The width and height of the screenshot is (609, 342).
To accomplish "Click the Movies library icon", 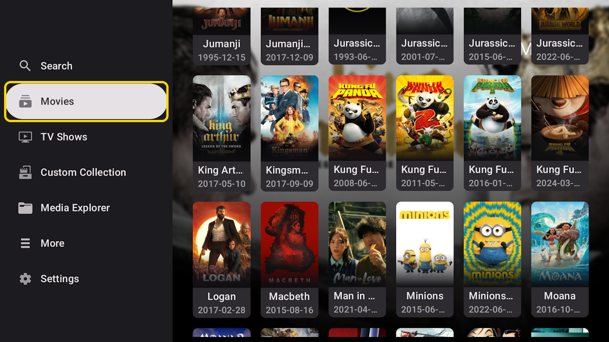I will tap(25, 102).
